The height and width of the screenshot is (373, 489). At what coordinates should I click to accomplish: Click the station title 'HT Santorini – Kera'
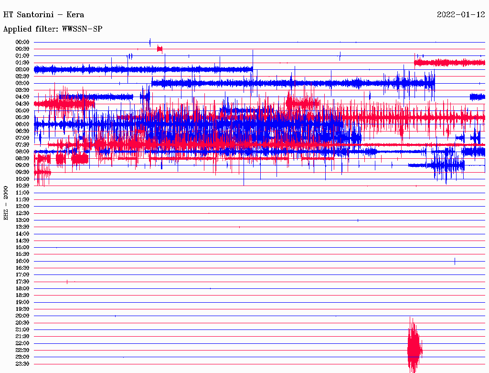click(43, 15)
